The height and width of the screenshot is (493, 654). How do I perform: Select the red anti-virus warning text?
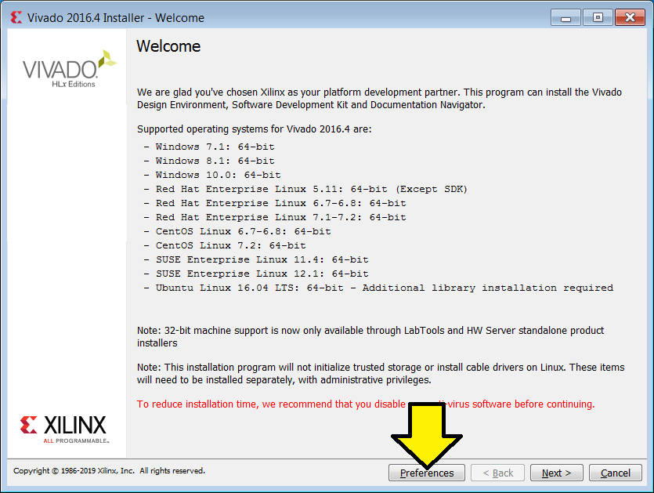[366, 404]
